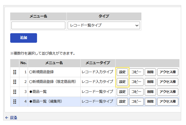Click 設定 for 商品一覧(編集用)
The image size is (186, 125).
[x=122, y=102]
